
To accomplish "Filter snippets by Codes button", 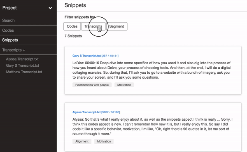I will (72, 26).
